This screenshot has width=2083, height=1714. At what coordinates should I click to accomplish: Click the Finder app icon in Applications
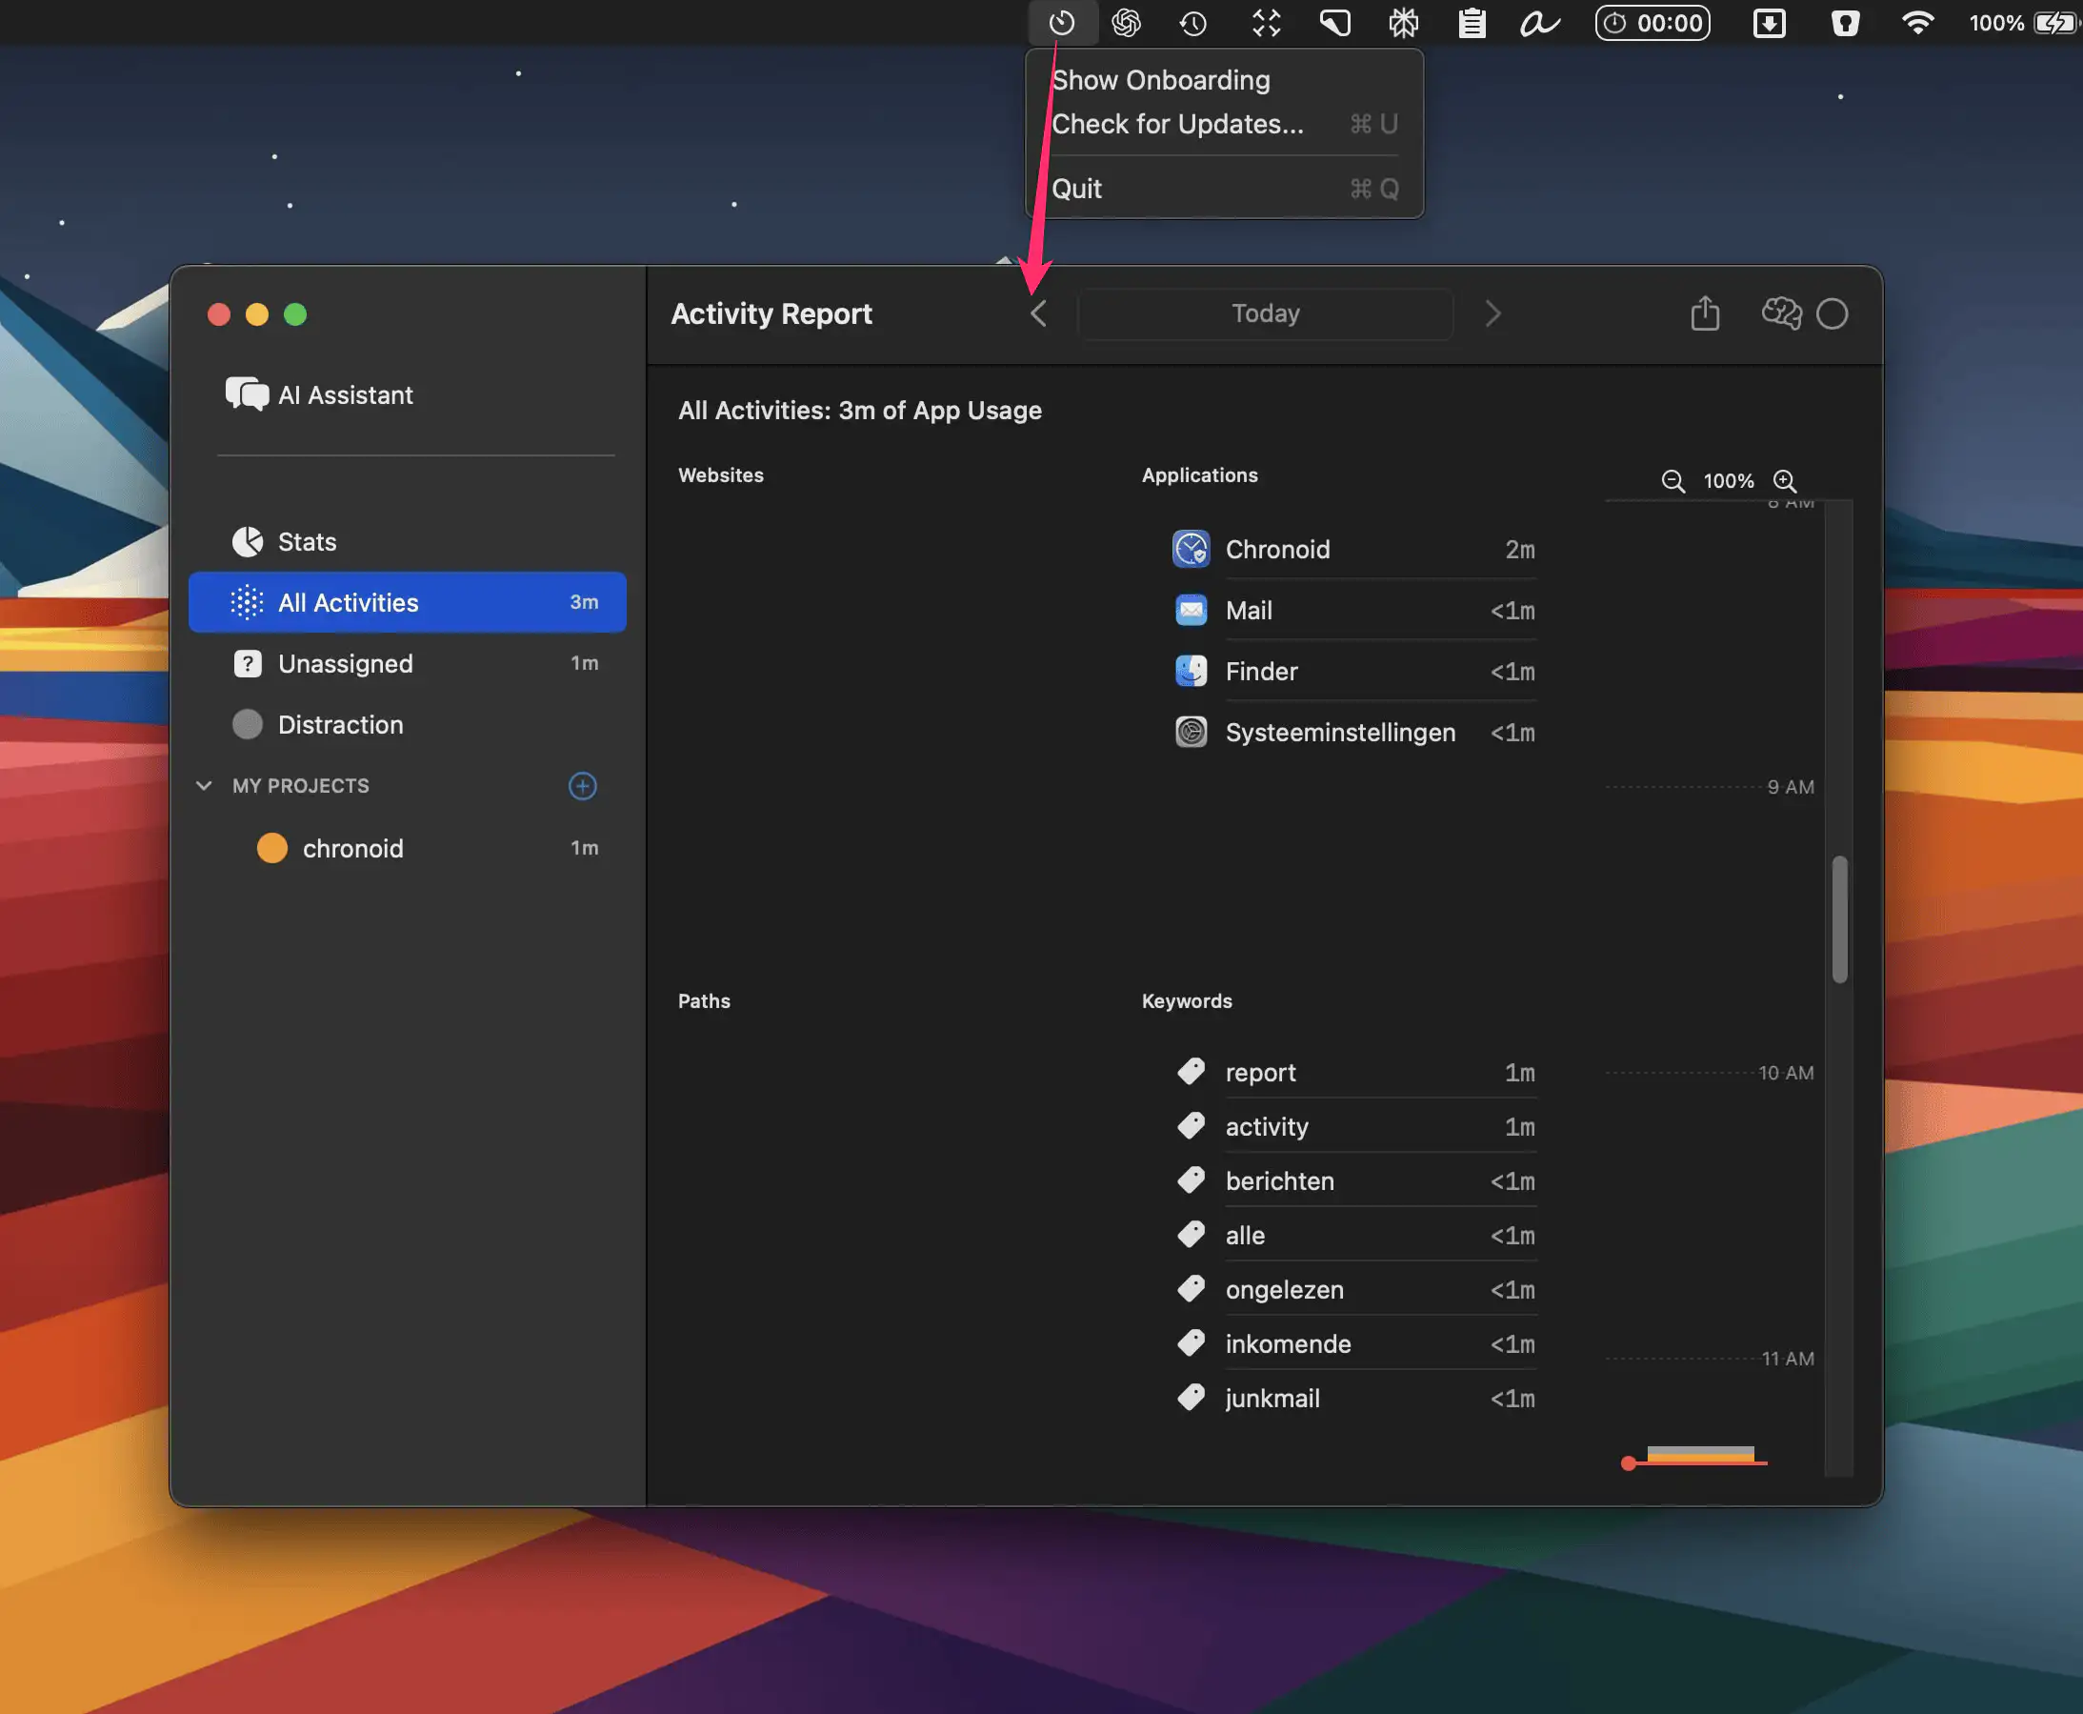click(x=1191, y=672)
